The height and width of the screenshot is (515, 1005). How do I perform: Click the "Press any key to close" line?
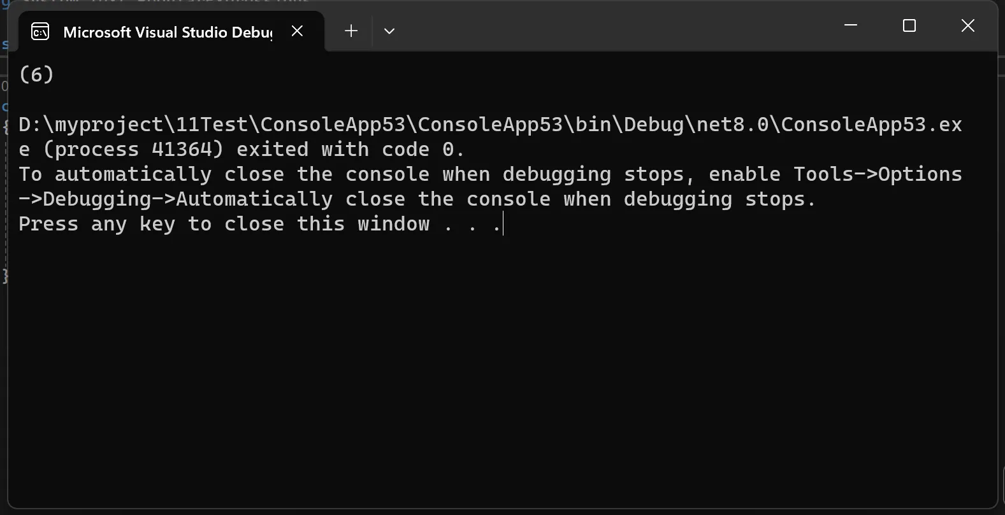click(x=151, y=224)
